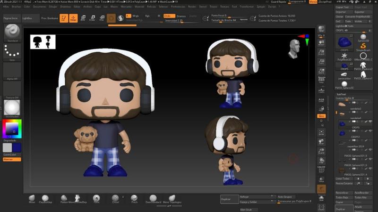Image resolution: width=378 pixels, height=212 pixels.
Task: Open the Zplugin menu
Action: pyautogui.click(x=261, y=7)
